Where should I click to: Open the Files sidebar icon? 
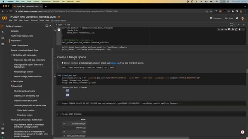[x=3, y=44]
